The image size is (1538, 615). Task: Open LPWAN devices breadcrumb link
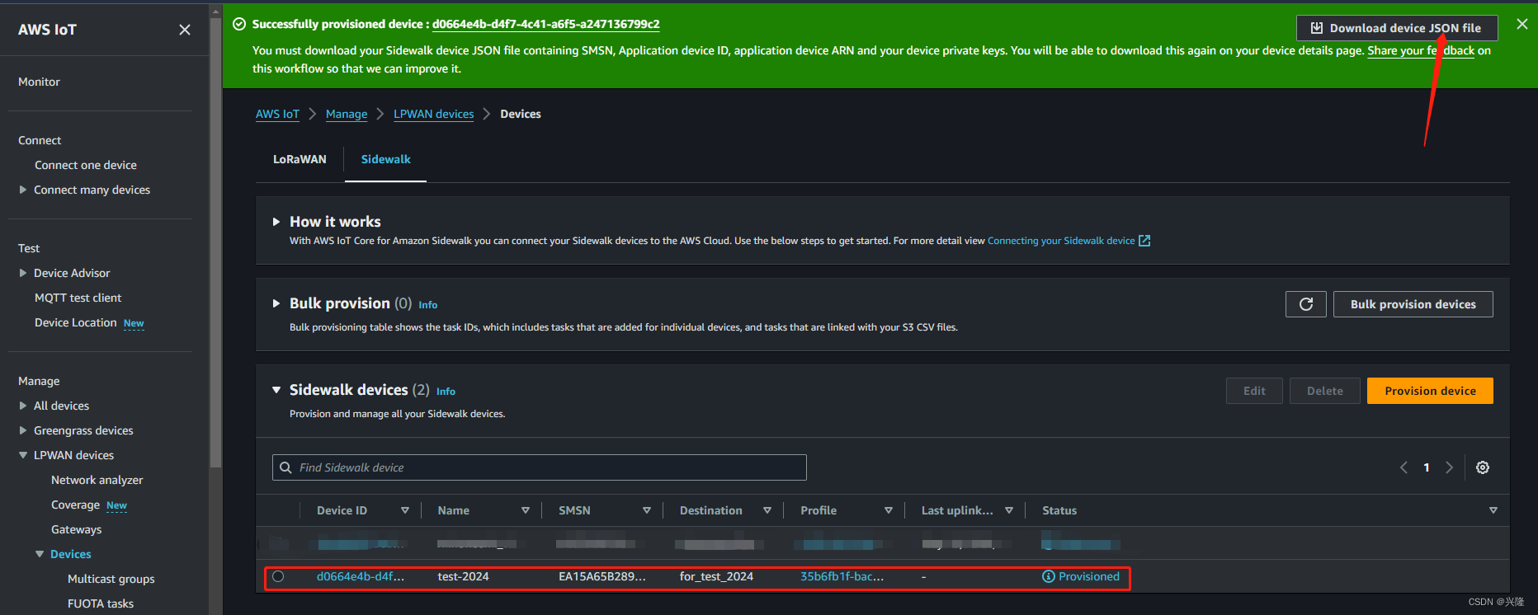click(x=433, y=114)
